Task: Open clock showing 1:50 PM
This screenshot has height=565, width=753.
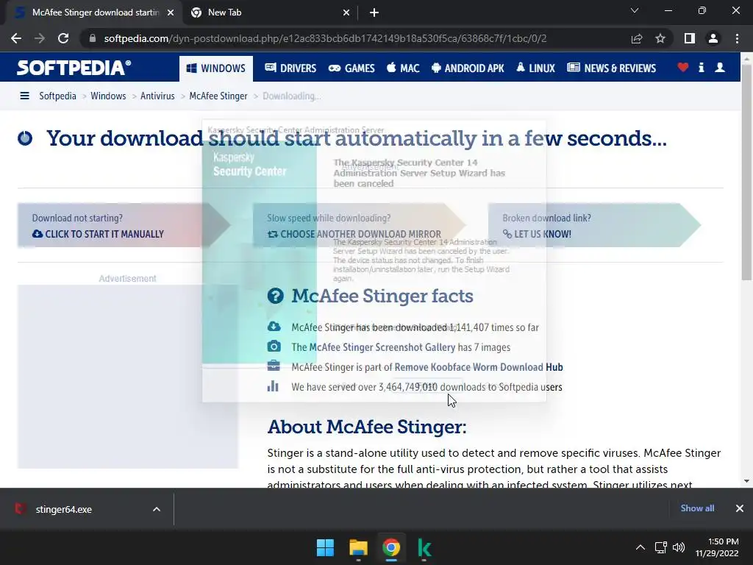Action: (718, 547)
